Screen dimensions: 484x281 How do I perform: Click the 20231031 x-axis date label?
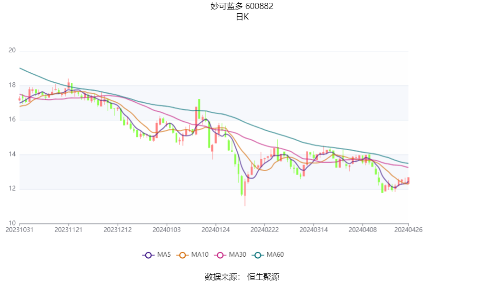coord(20,230)
